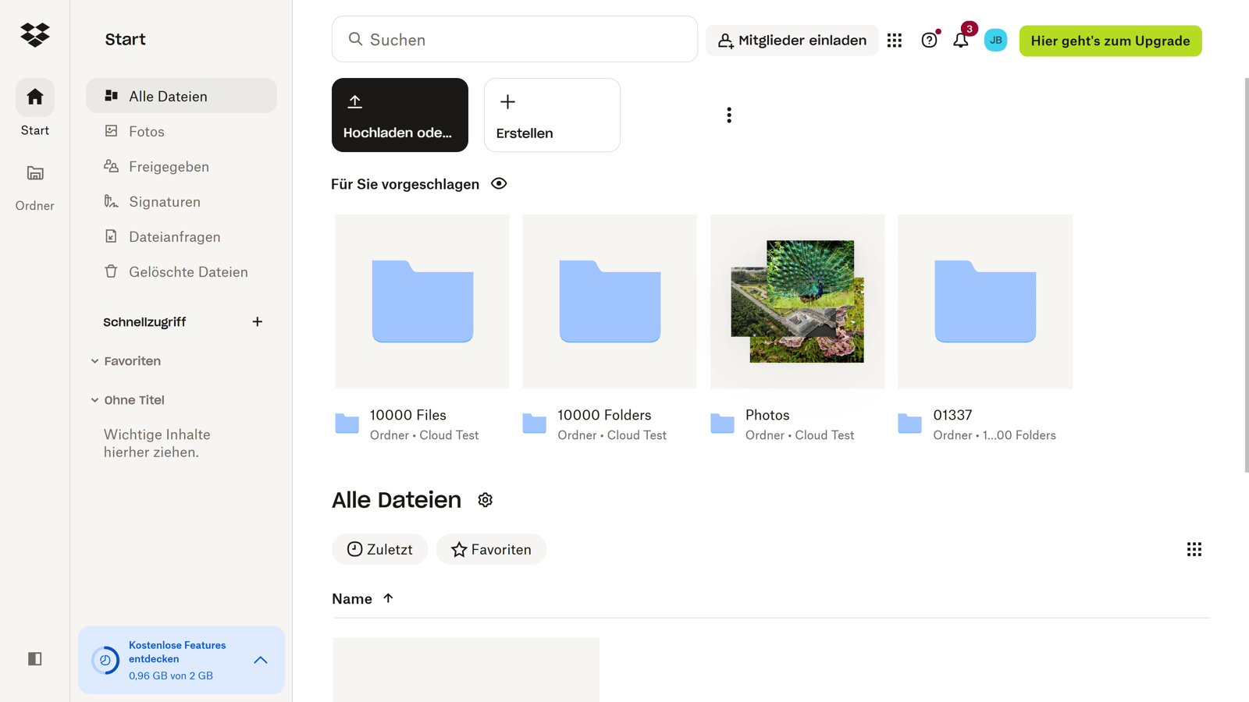Open the Signaturen section
Image resolution: width=1249 pixels, height=702 pixels.
[x=164, y=201]
